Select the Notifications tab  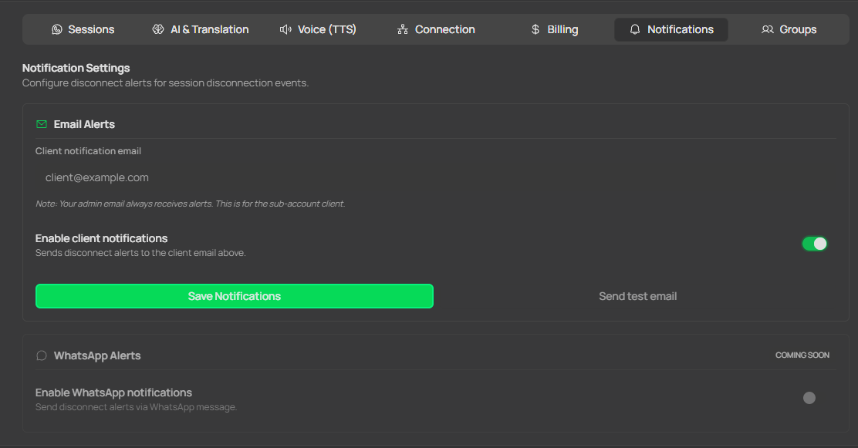point(671,29)
